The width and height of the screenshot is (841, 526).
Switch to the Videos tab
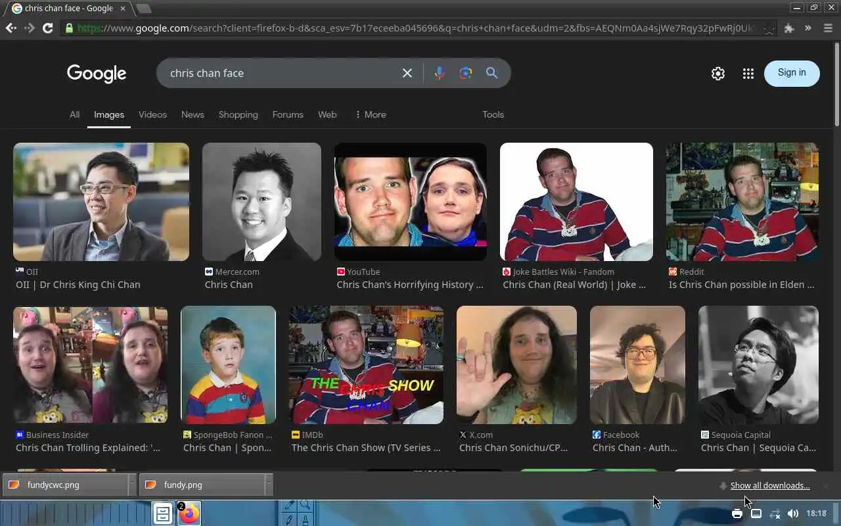tap(152, 114)
